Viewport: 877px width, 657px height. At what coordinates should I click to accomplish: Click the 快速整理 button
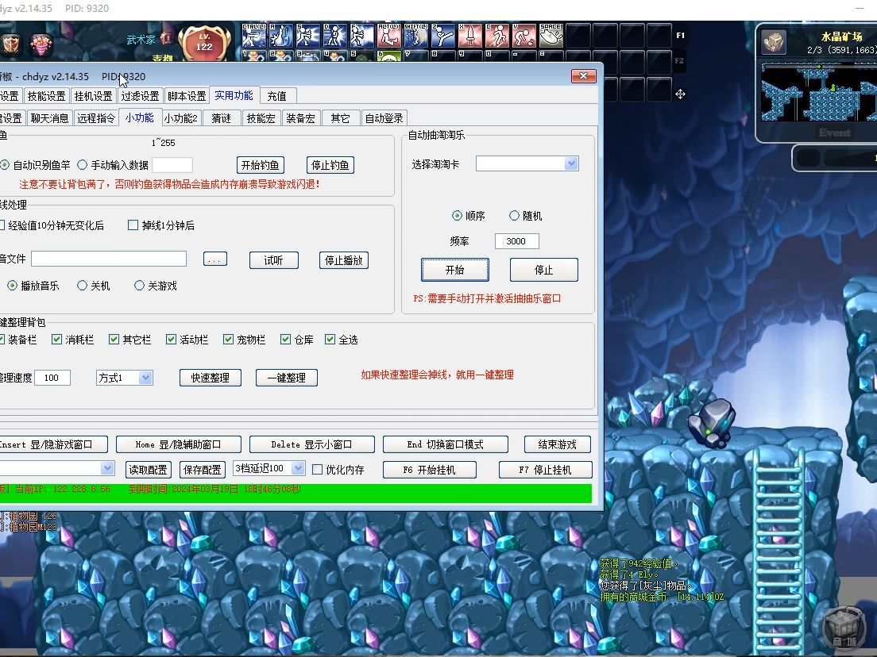pyautogui.click(x=211, y=378)
